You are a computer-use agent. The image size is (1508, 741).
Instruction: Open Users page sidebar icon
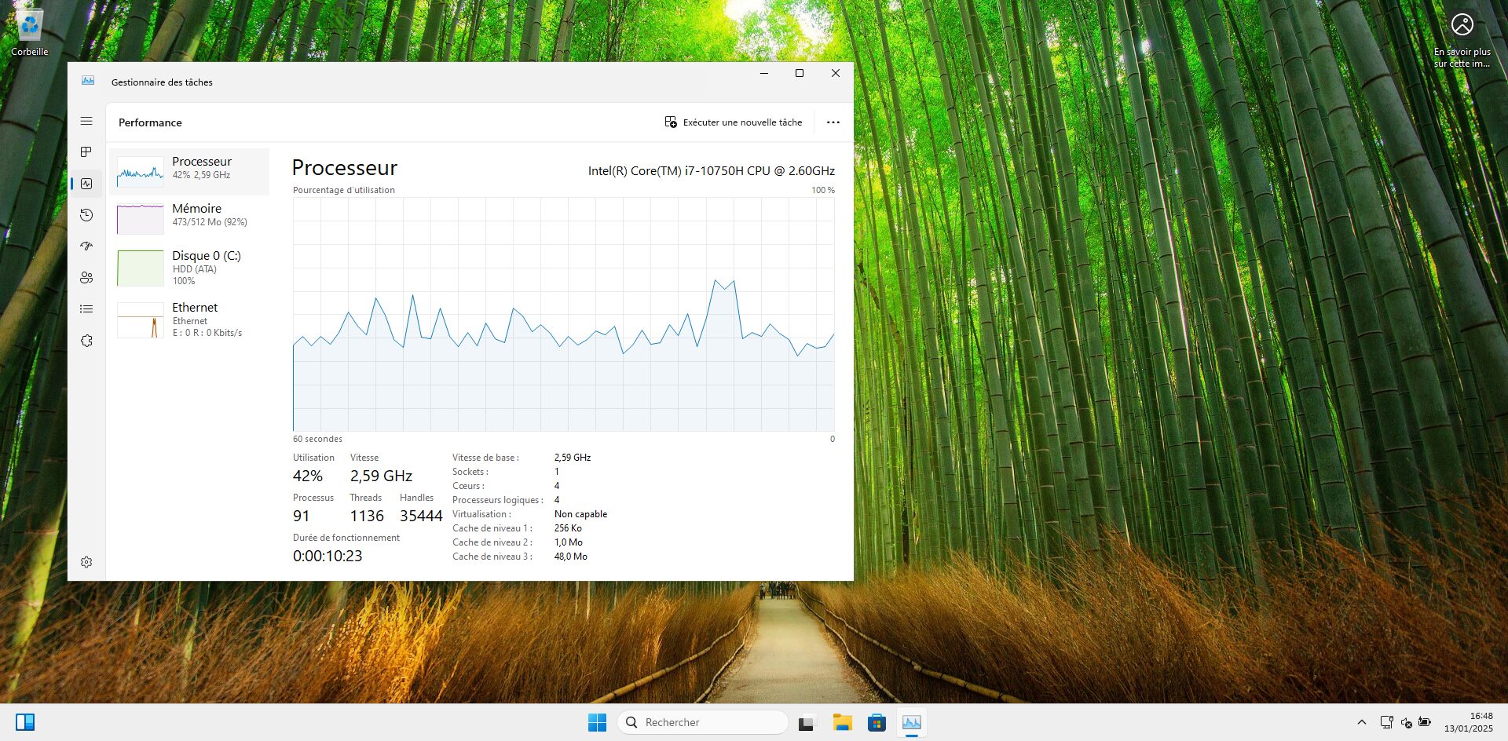pos(86,278)
